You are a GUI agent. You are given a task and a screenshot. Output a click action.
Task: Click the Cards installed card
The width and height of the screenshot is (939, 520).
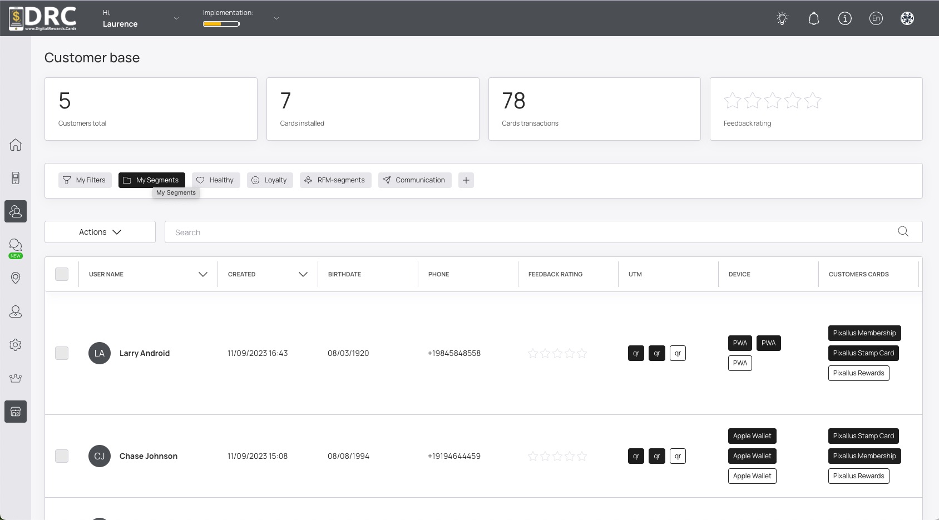(373, 109)
